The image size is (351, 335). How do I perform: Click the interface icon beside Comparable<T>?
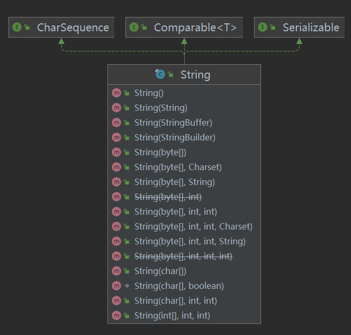134,28
